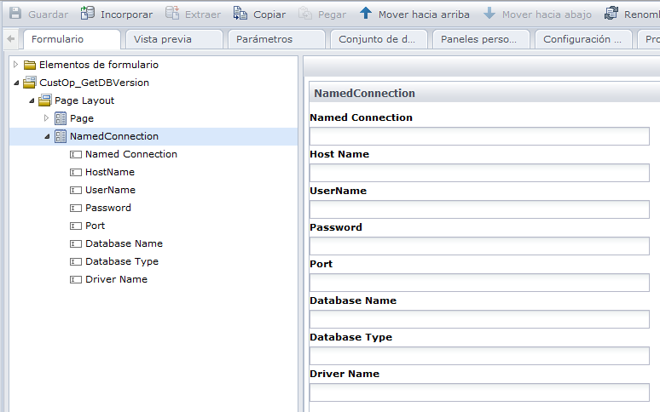
Task: Expand the Page node in tree
Action: click(x=47, y=118)
